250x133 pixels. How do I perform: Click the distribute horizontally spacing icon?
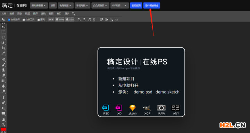point(116,19)
